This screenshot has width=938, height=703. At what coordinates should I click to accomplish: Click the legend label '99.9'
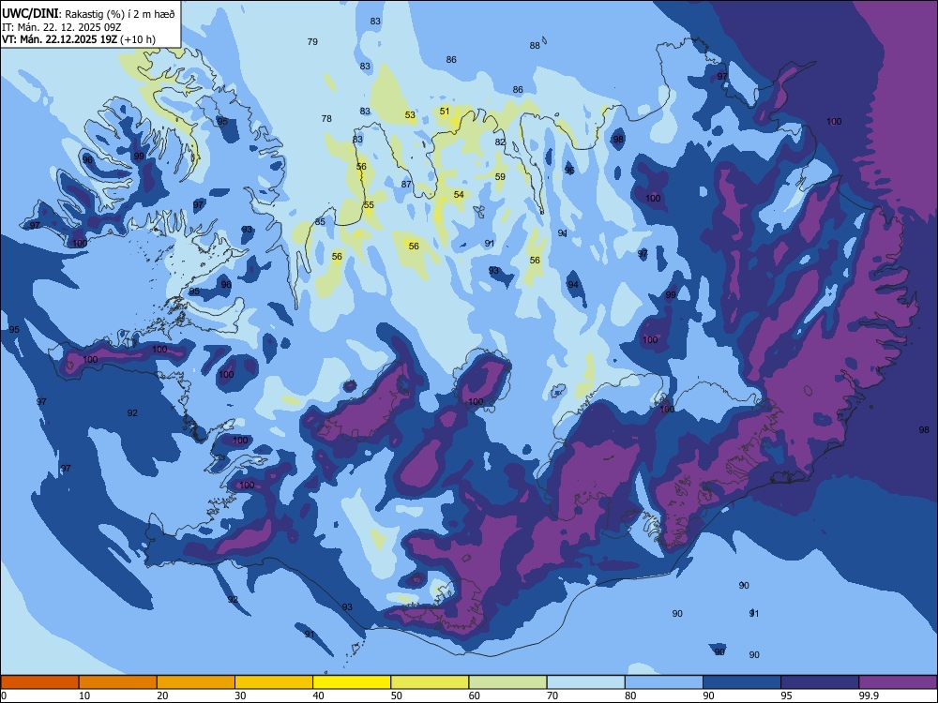pyautogui.click(x=868, y=696)
